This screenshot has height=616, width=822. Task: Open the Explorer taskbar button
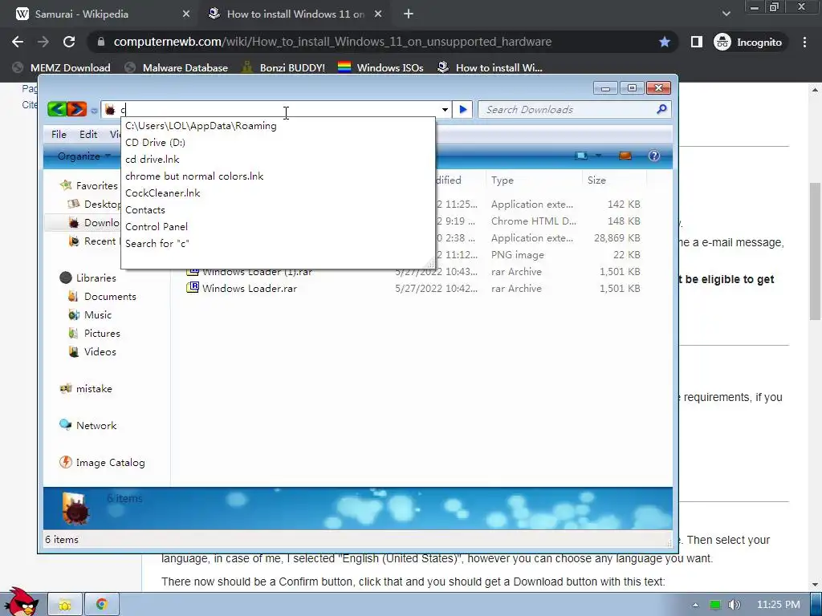(65, 605)
